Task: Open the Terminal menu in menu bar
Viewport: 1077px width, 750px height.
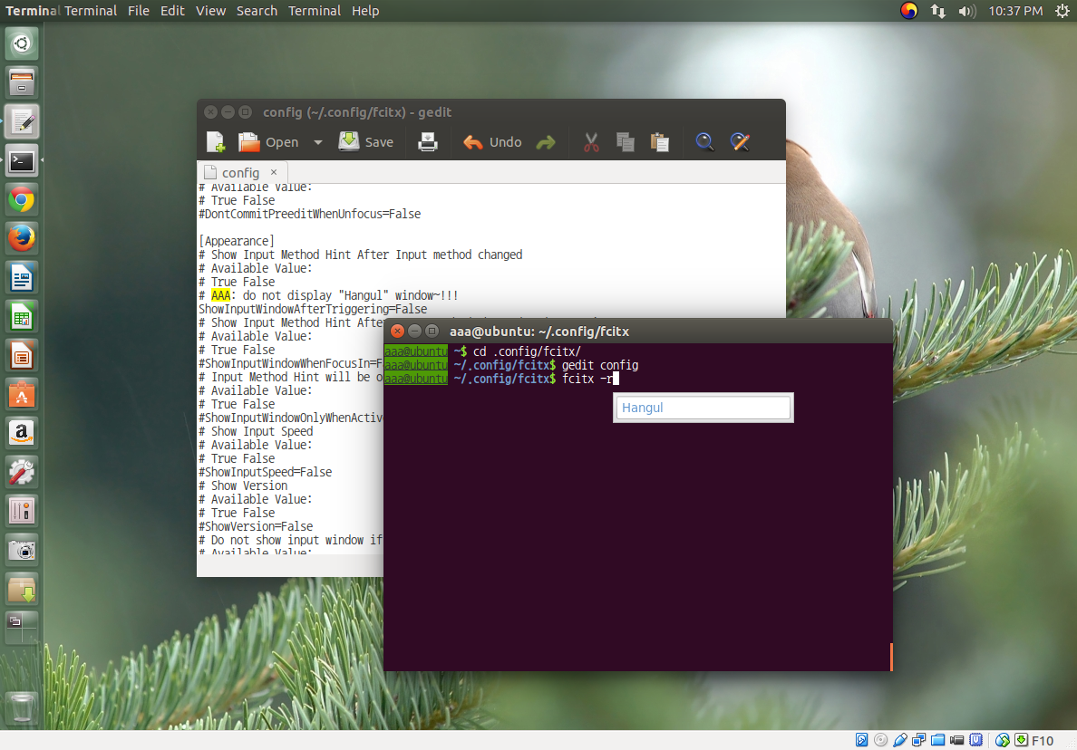Action: 314,11
